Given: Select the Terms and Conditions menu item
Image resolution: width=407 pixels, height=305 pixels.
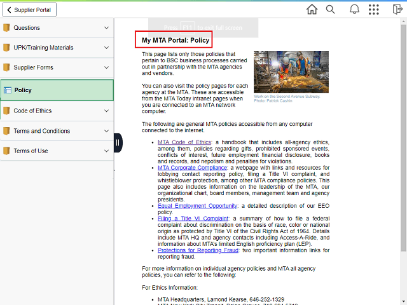Looking at the screenshot, I should tap(57, 131).
